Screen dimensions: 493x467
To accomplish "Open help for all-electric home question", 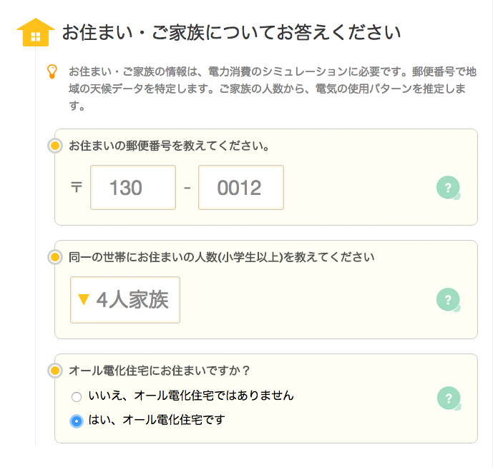I will (449, 398).
